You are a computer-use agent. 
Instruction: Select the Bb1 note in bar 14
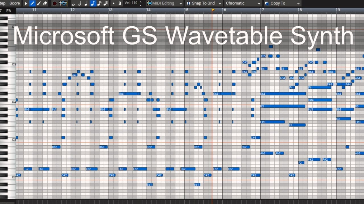click(150, 185)
